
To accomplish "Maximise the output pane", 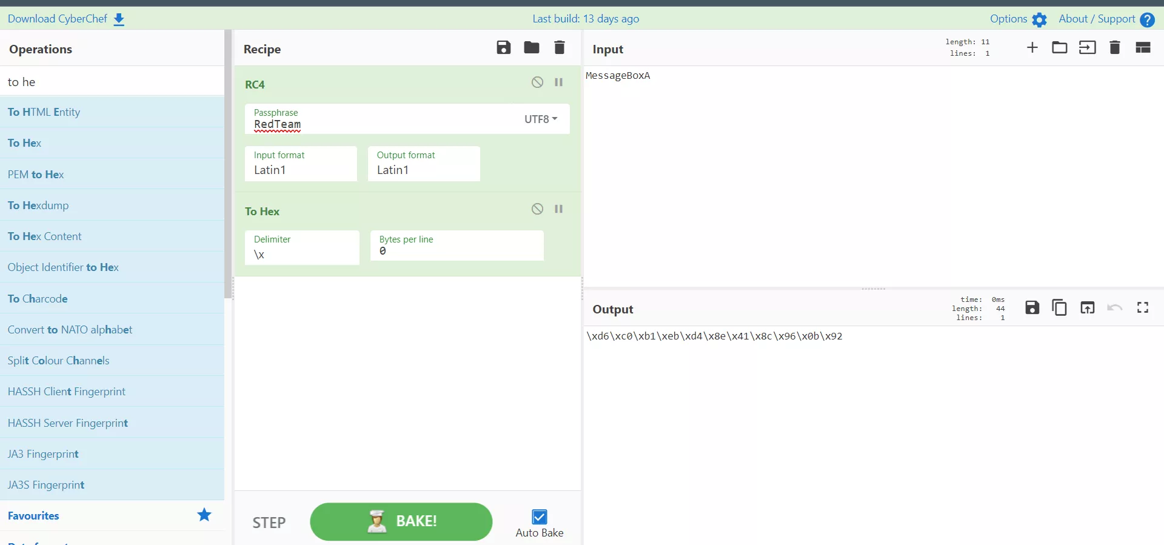I will click(x=1142, y=308).
